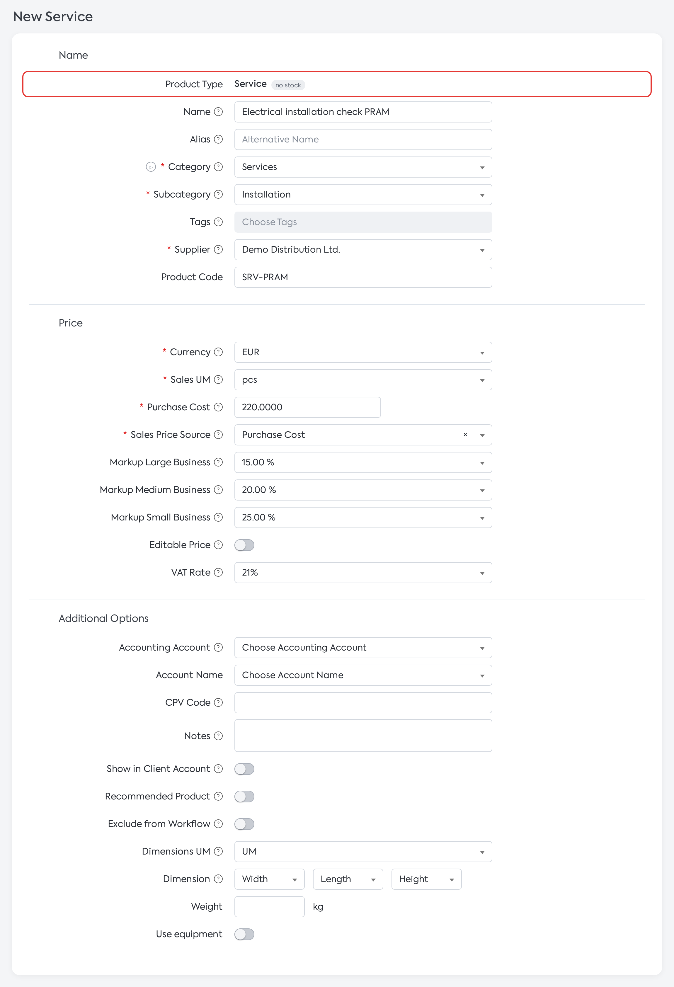Viewport: 674px width, 987px height.
Task: Show help for the Supplier field
Action: (218, 250)
